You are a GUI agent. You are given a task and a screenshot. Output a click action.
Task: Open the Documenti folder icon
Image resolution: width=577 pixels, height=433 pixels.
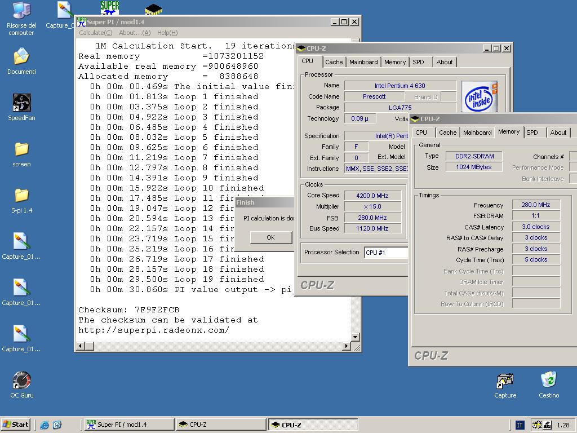tap(21, 61)
